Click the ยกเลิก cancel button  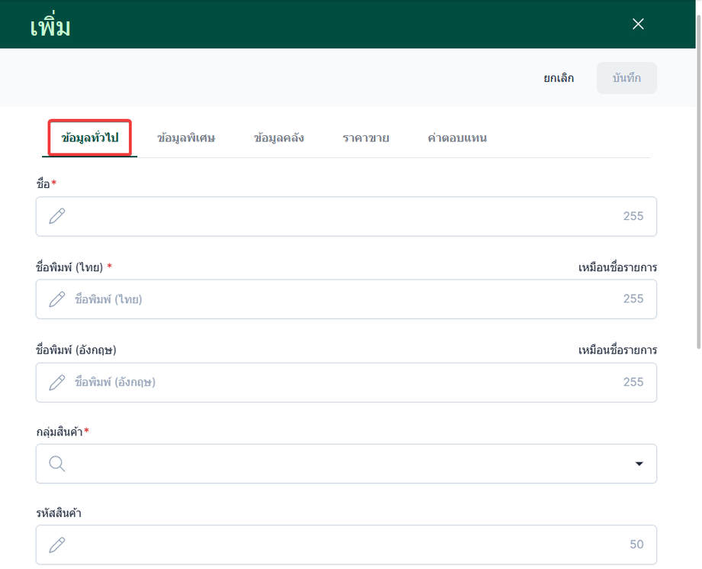point(559,78)
